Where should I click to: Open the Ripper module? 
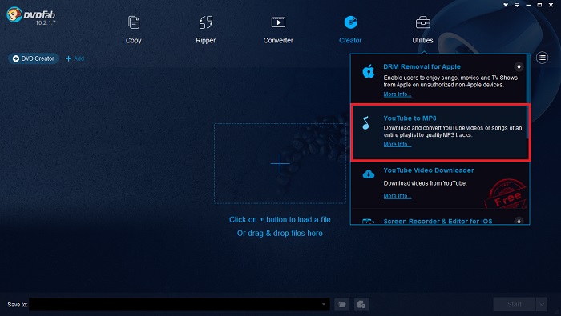click(206, 30)
